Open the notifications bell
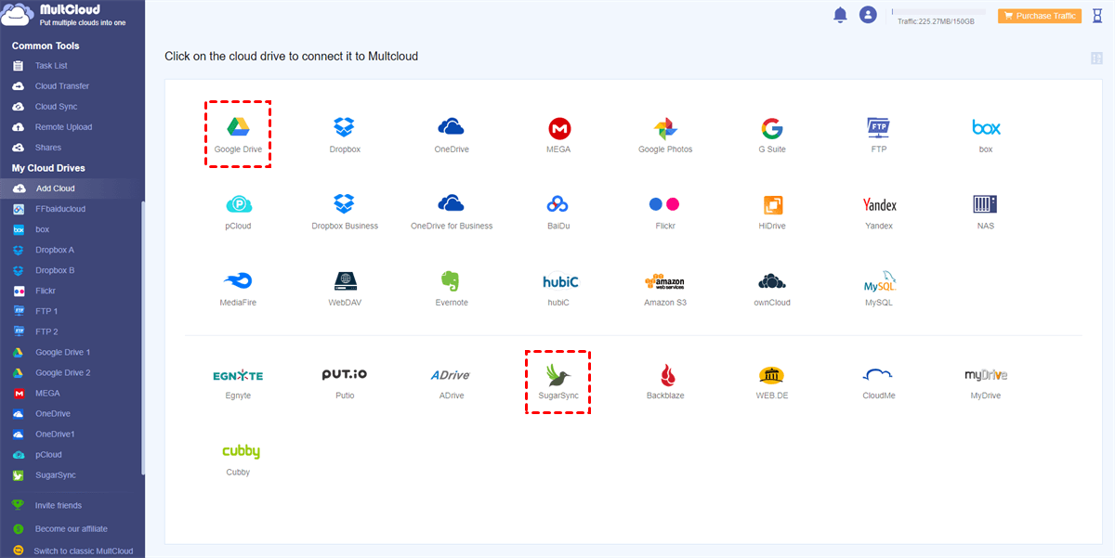Viewport: 1115px width, 558px height. tap(840, 15)
